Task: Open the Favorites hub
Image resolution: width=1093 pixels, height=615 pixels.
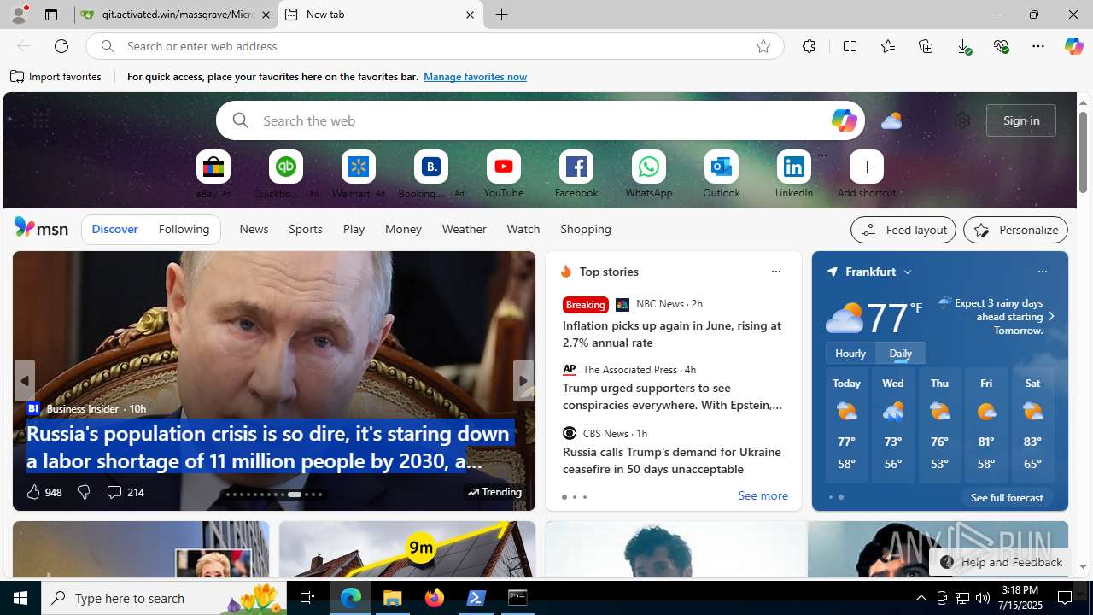Action: point(888,46)
